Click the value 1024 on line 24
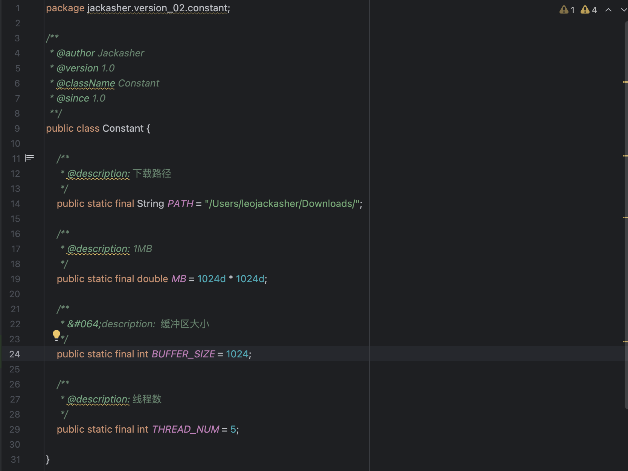 point(237,354)
